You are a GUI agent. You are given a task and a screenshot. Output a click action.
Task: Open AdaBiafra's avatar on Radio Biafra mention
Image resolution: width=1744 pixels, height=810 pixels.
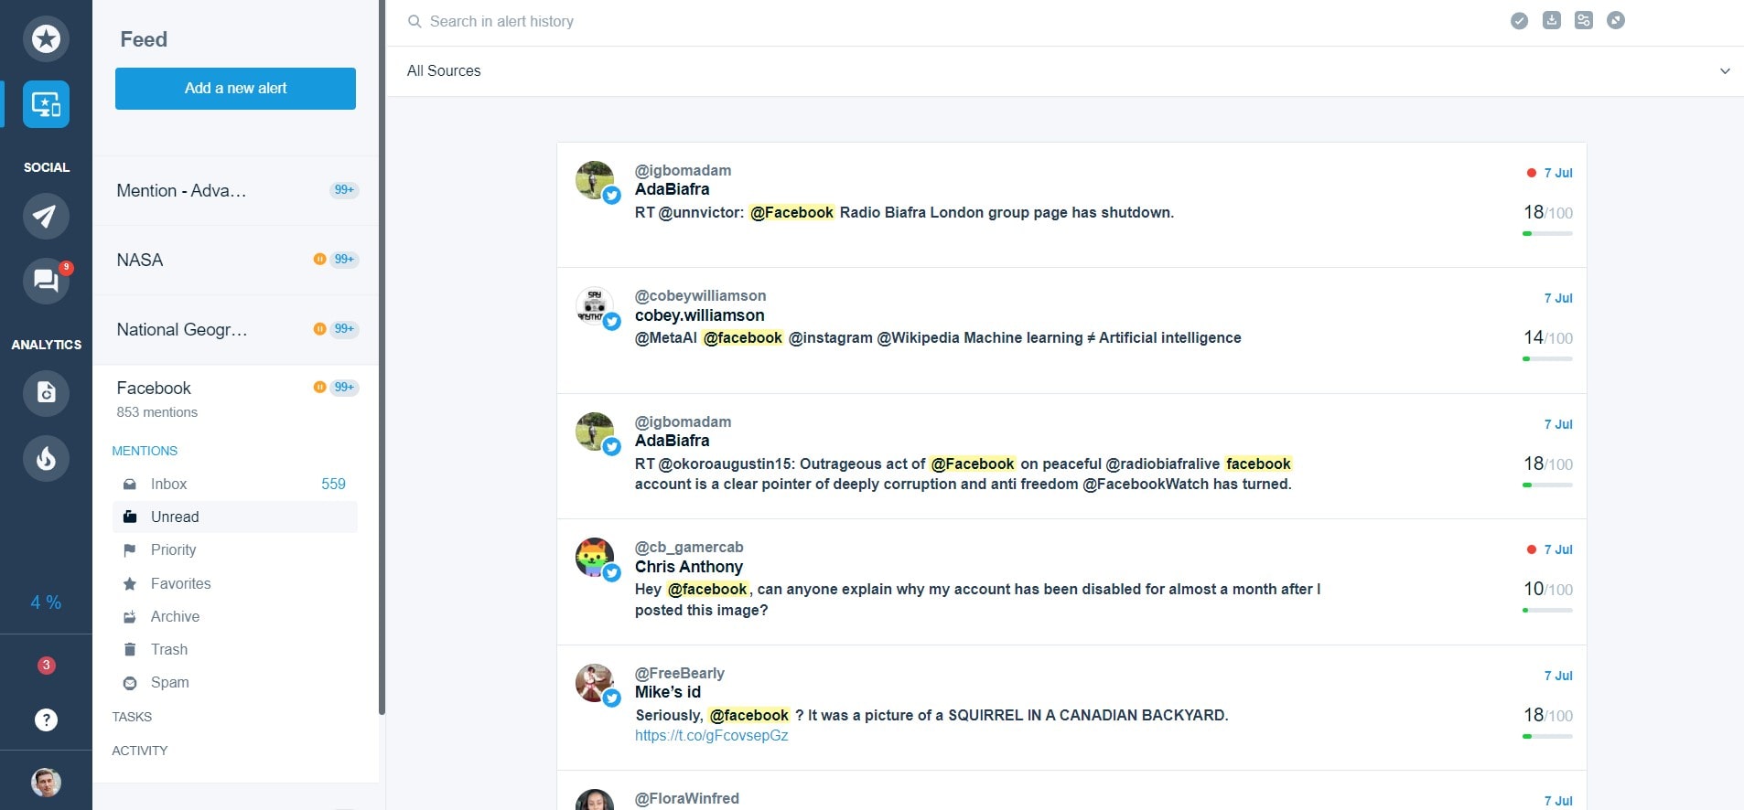point(595,180)
